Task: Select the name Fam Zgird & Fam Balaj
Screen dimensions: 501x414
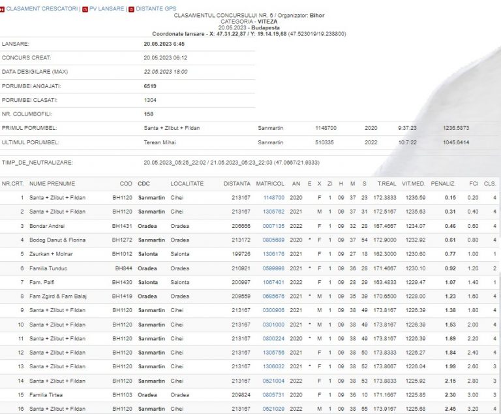Action: point(58,296)
